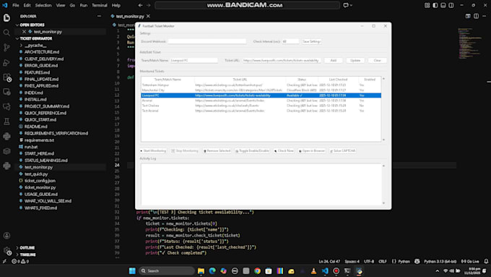Open the Help menu

[116, 5]
